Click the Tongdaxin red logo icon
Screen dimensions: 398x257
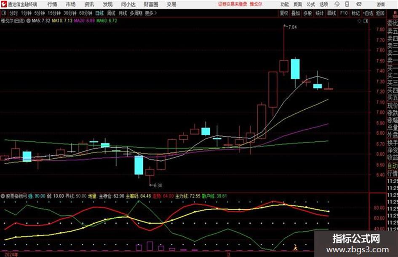[x=3, y=4]
